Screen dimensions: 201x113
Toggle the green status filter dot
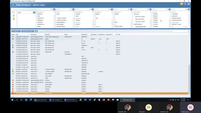click(x=14, y=15)
